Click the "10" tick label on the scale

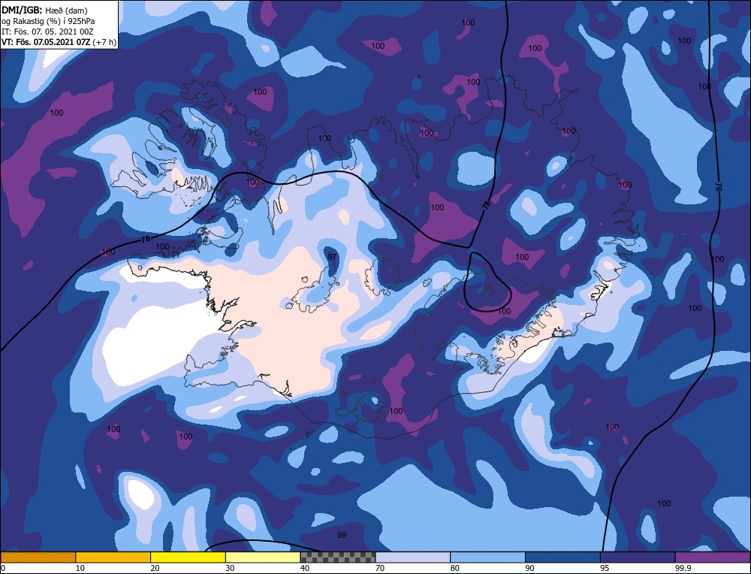coord(80,568)
